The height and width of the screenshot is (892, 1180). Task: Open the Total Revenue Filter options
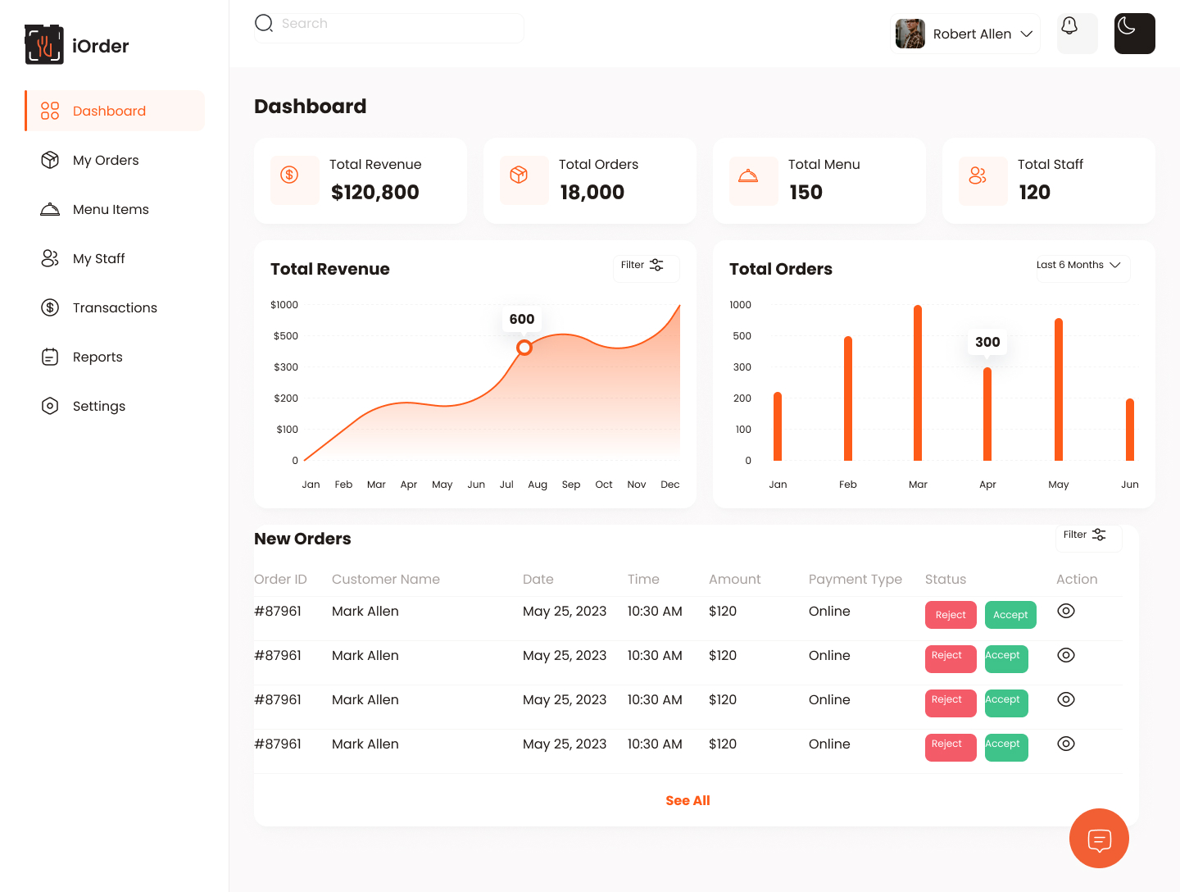point(646,266)
